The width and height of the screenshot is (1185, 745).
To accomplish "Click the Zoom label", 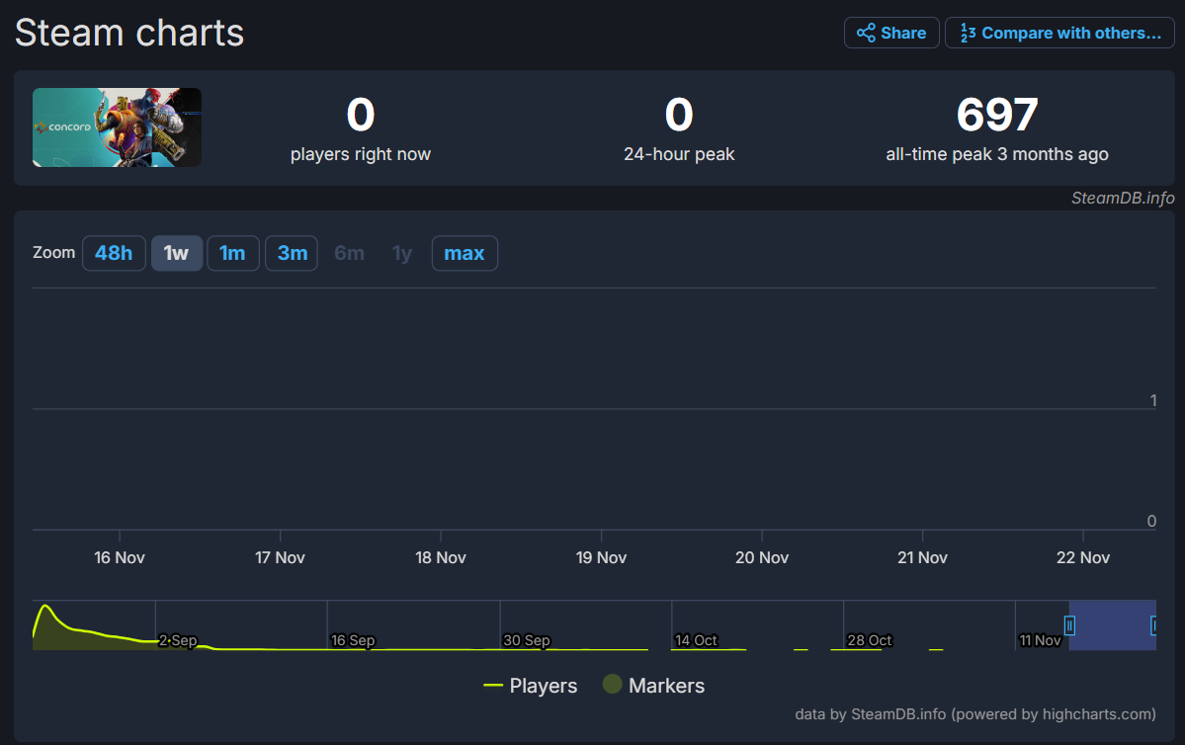I will click(x=53, y=252).
